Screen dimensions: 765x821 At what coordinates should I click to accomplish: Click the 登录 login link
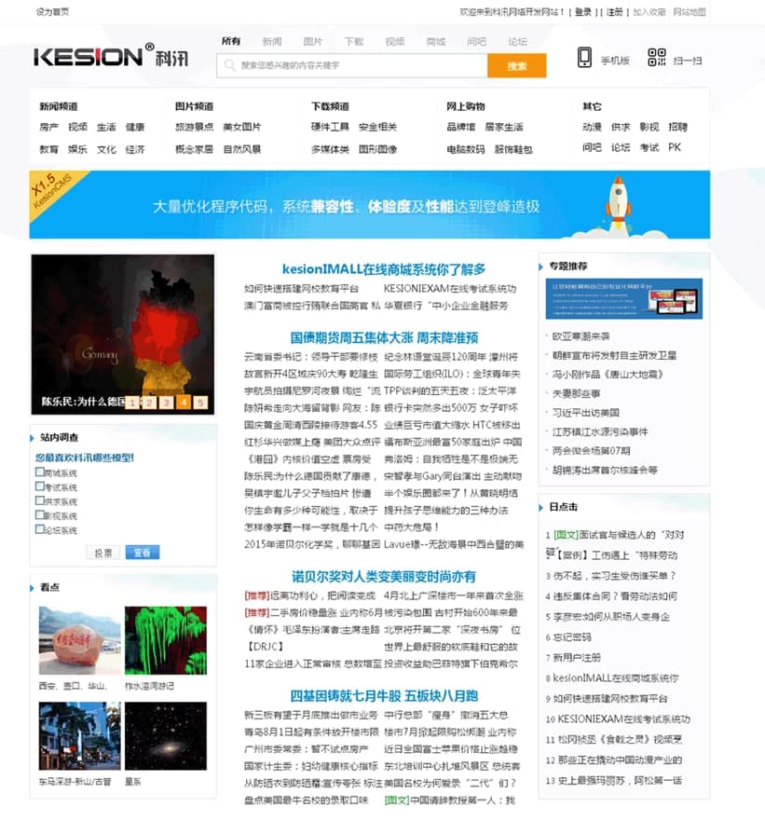(x=582, y=11)
